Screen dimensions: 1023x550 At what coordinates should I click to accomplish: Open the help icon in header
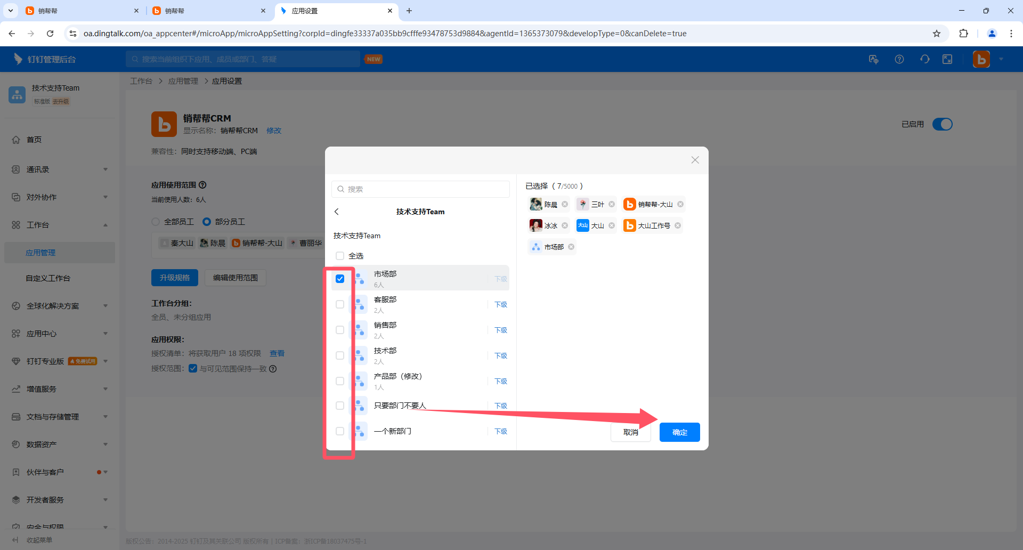[899, 59]
